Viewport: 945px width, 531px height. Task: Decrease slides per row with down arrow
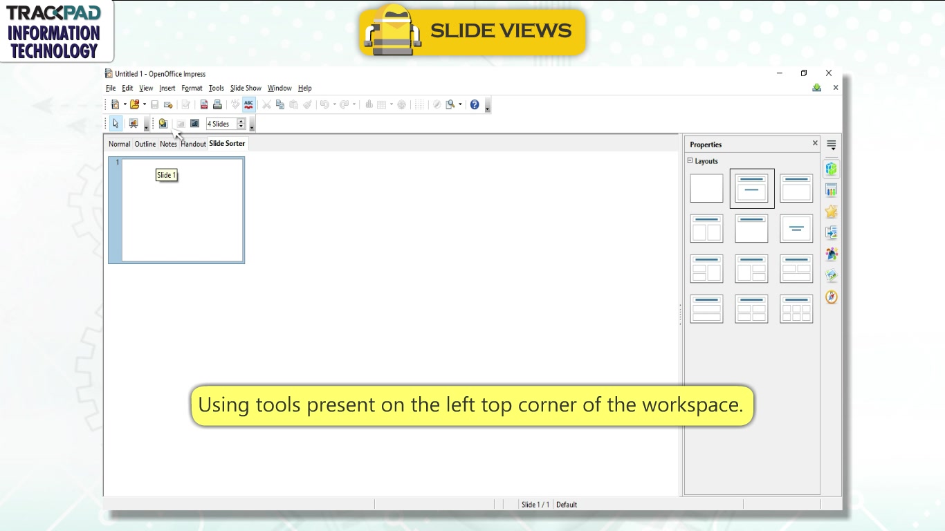click(241, 127)
